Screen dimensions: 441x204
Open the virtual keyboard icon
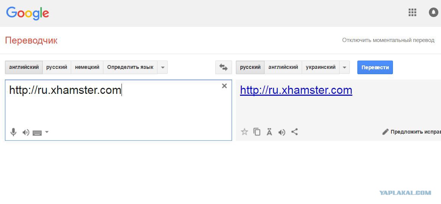(37, 132)
